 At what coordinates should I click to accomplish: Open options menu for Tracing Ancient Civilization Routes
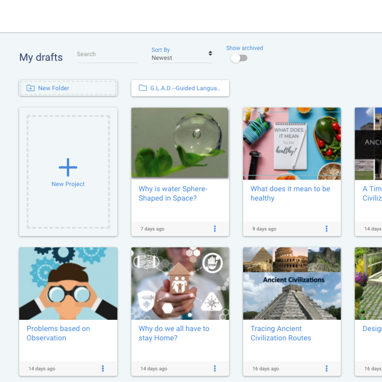coord(327,369)
